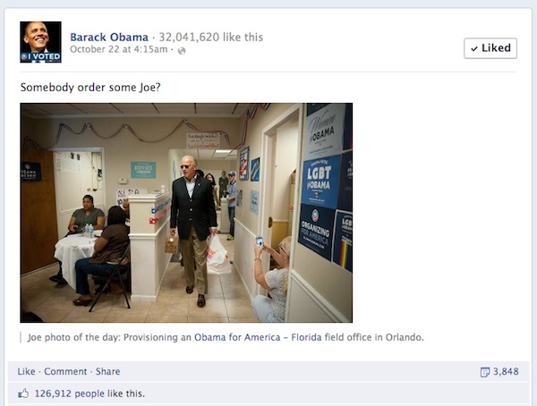
Task: Open the 126,912 people like this link
Action: (x=89, y=393)
